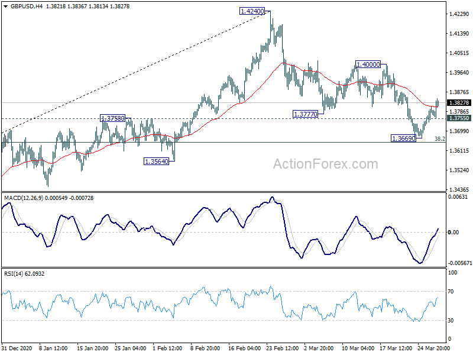Click the 2 Mar 20:00 date label

(319, 348)
